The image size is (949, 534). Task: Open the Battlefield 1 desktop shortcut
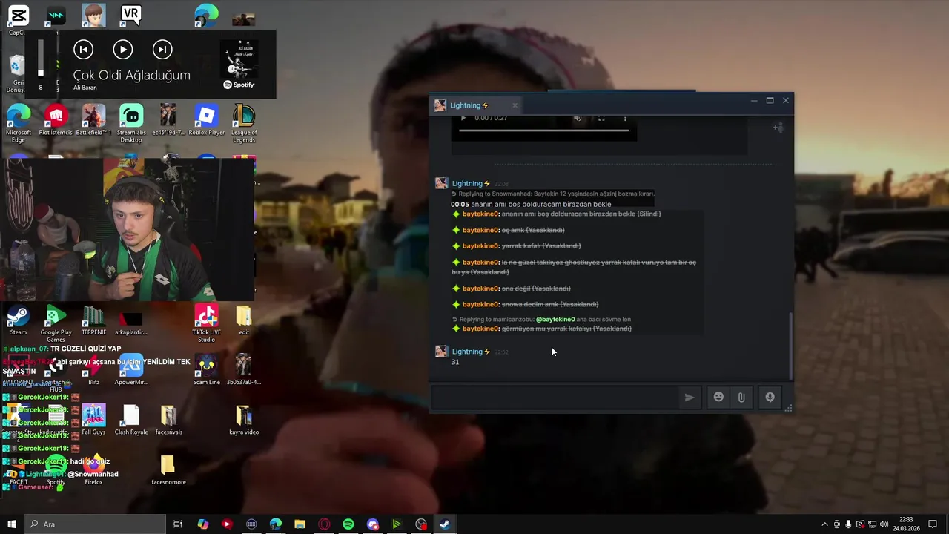coord(93,119)
